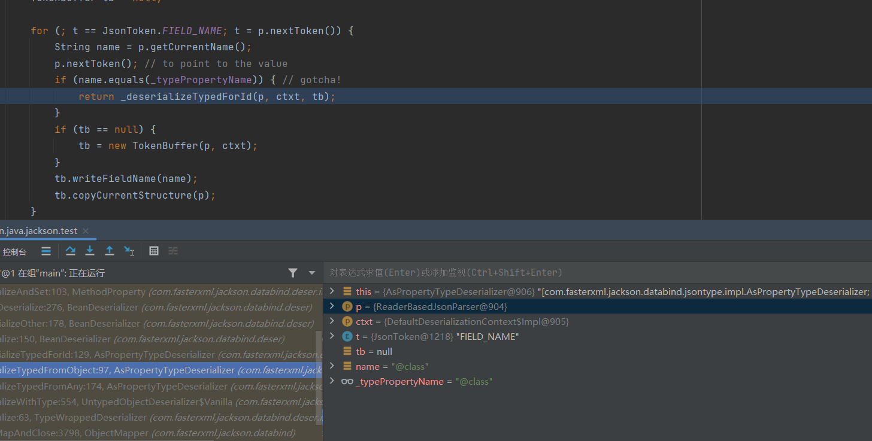Screen dimensions: 872x441
Task: Click the field icon beside 'name'
Action: tap(347, 366)
